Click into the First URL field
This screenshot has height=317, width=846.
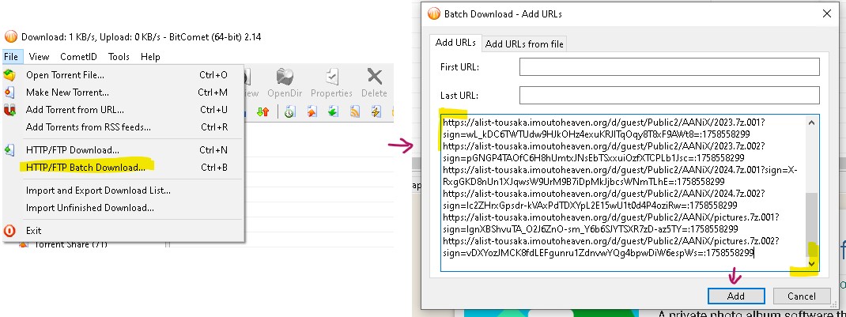coord(669,68)
